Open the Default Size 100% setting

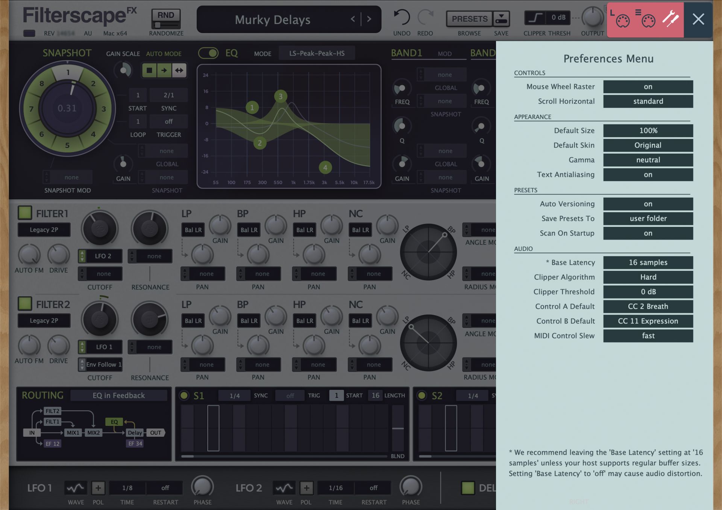648,131
